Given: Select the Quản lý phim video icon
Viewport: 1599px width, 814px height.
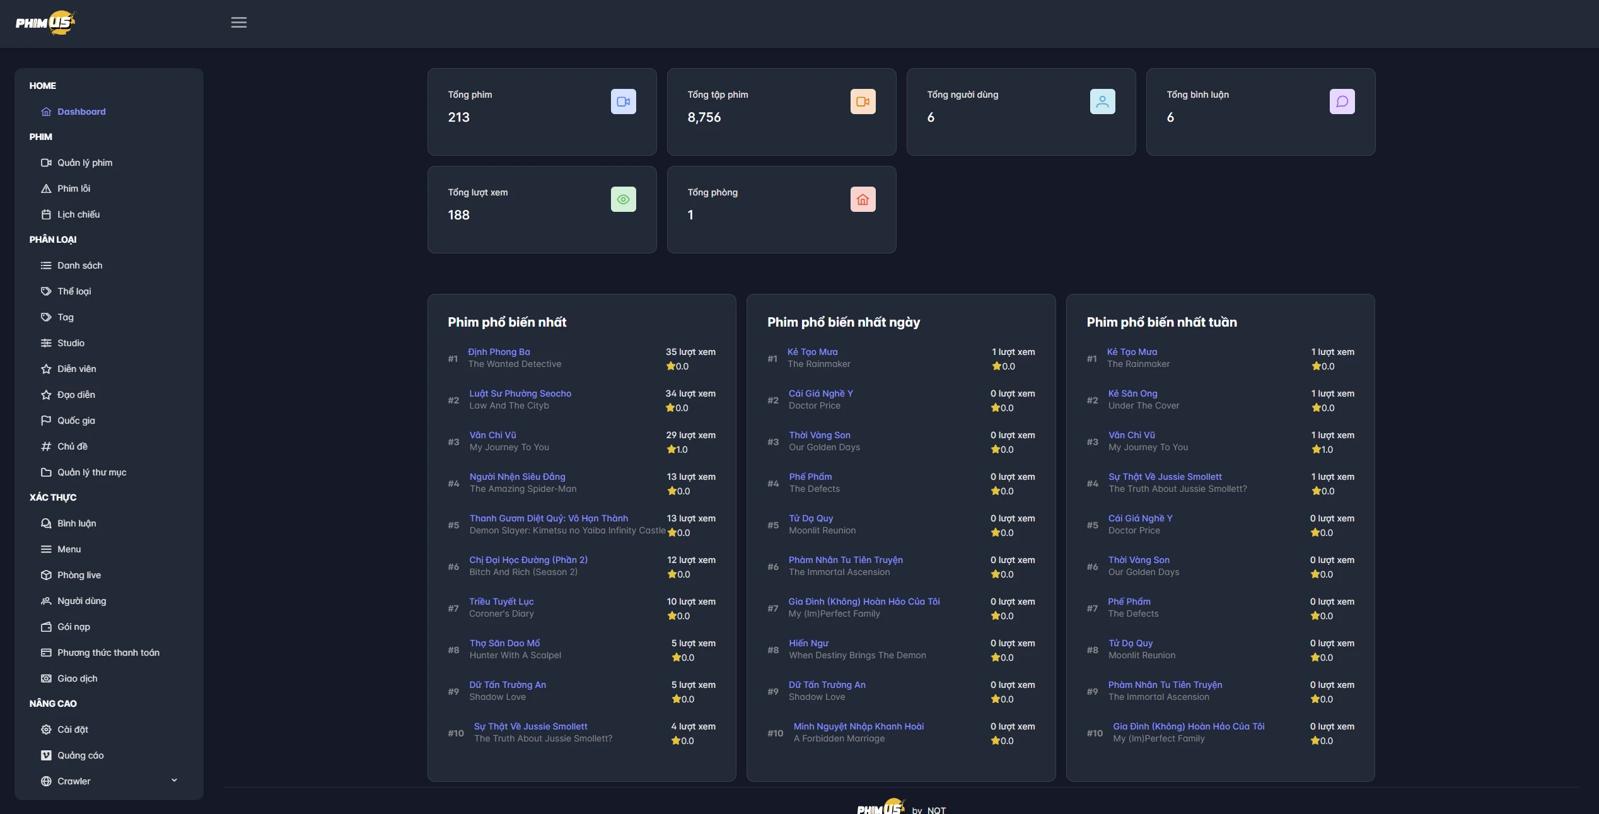Looking at the screenshot, I should coord(47,163).
